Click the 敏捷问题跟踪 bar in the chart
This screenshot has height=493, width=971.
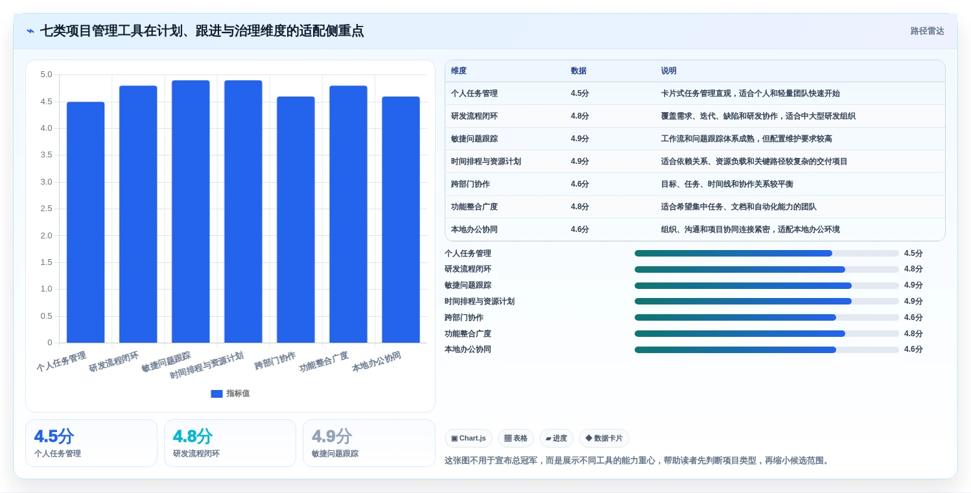pyautogui.click(x=191, y=211)
